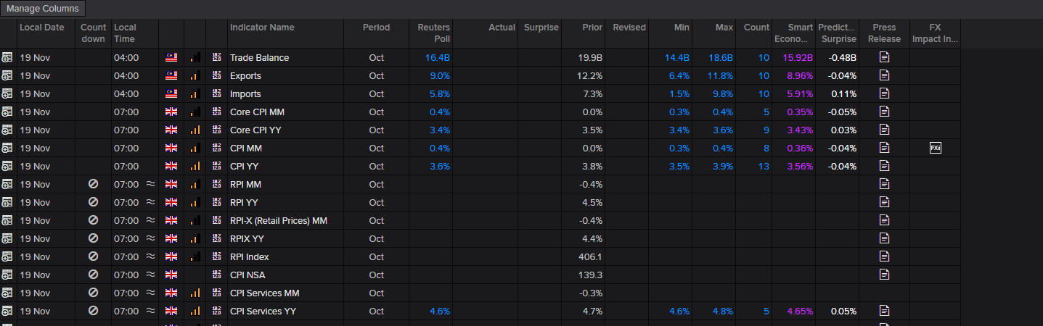Click the importance bars icon for CPI YY
The width and height of the screenshot is (1043, 326).
195,166
